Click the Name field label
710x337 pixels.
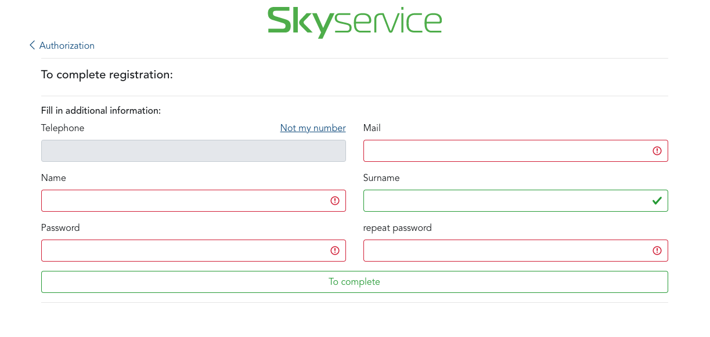53,177
